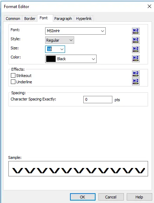This screenshot has height=203, width=154.
Task: Open formula editor for Font
Action: point(136,31)
